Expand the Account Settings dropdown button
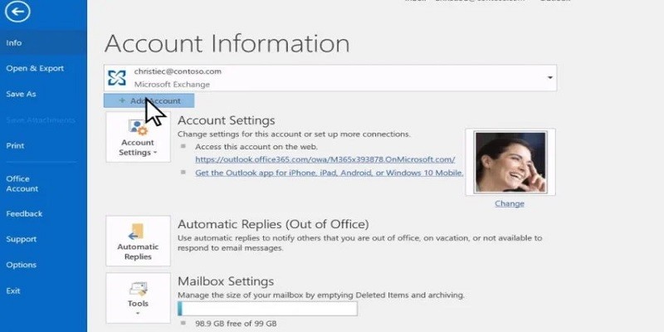 click(x=138, y=137)
